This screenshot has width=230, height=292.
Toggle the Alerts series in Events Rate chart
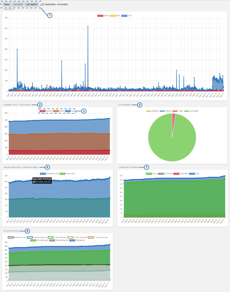tap(113, 16)
